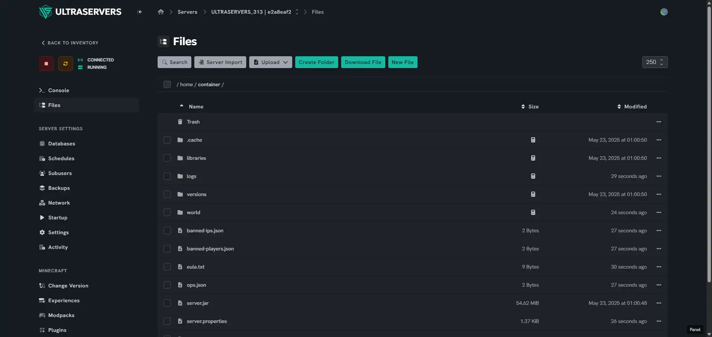Viewport: 712px width, 337px height.
Task: Calculate size of libraries folder
Action: click(533, 158)
